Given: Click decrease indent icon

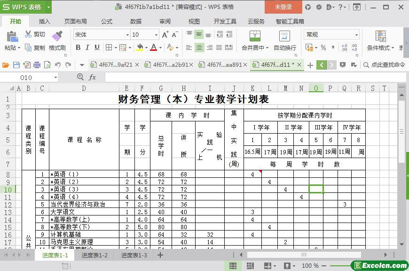Looking at the screenshot, I should 220,34.
